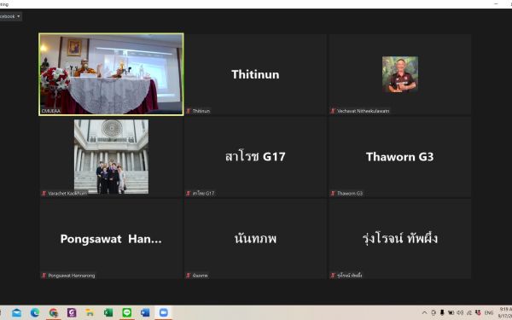
Task: Open the Facebook live dropdown at top-left
Action: click(10, 16)
